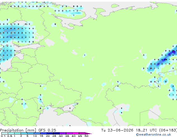This screenshot has width=177, height=137.
Task: Click the "17" precipitation value on the map
Action: pyautogui.click(x=158, y=64)
